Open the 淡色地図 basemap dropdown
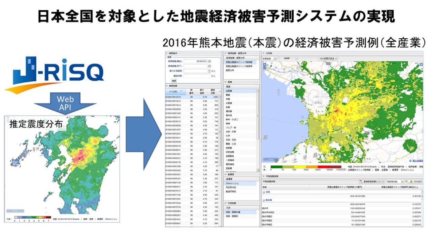Image resolution: width=431 pixels, height=242 pixels. (275, 58)
